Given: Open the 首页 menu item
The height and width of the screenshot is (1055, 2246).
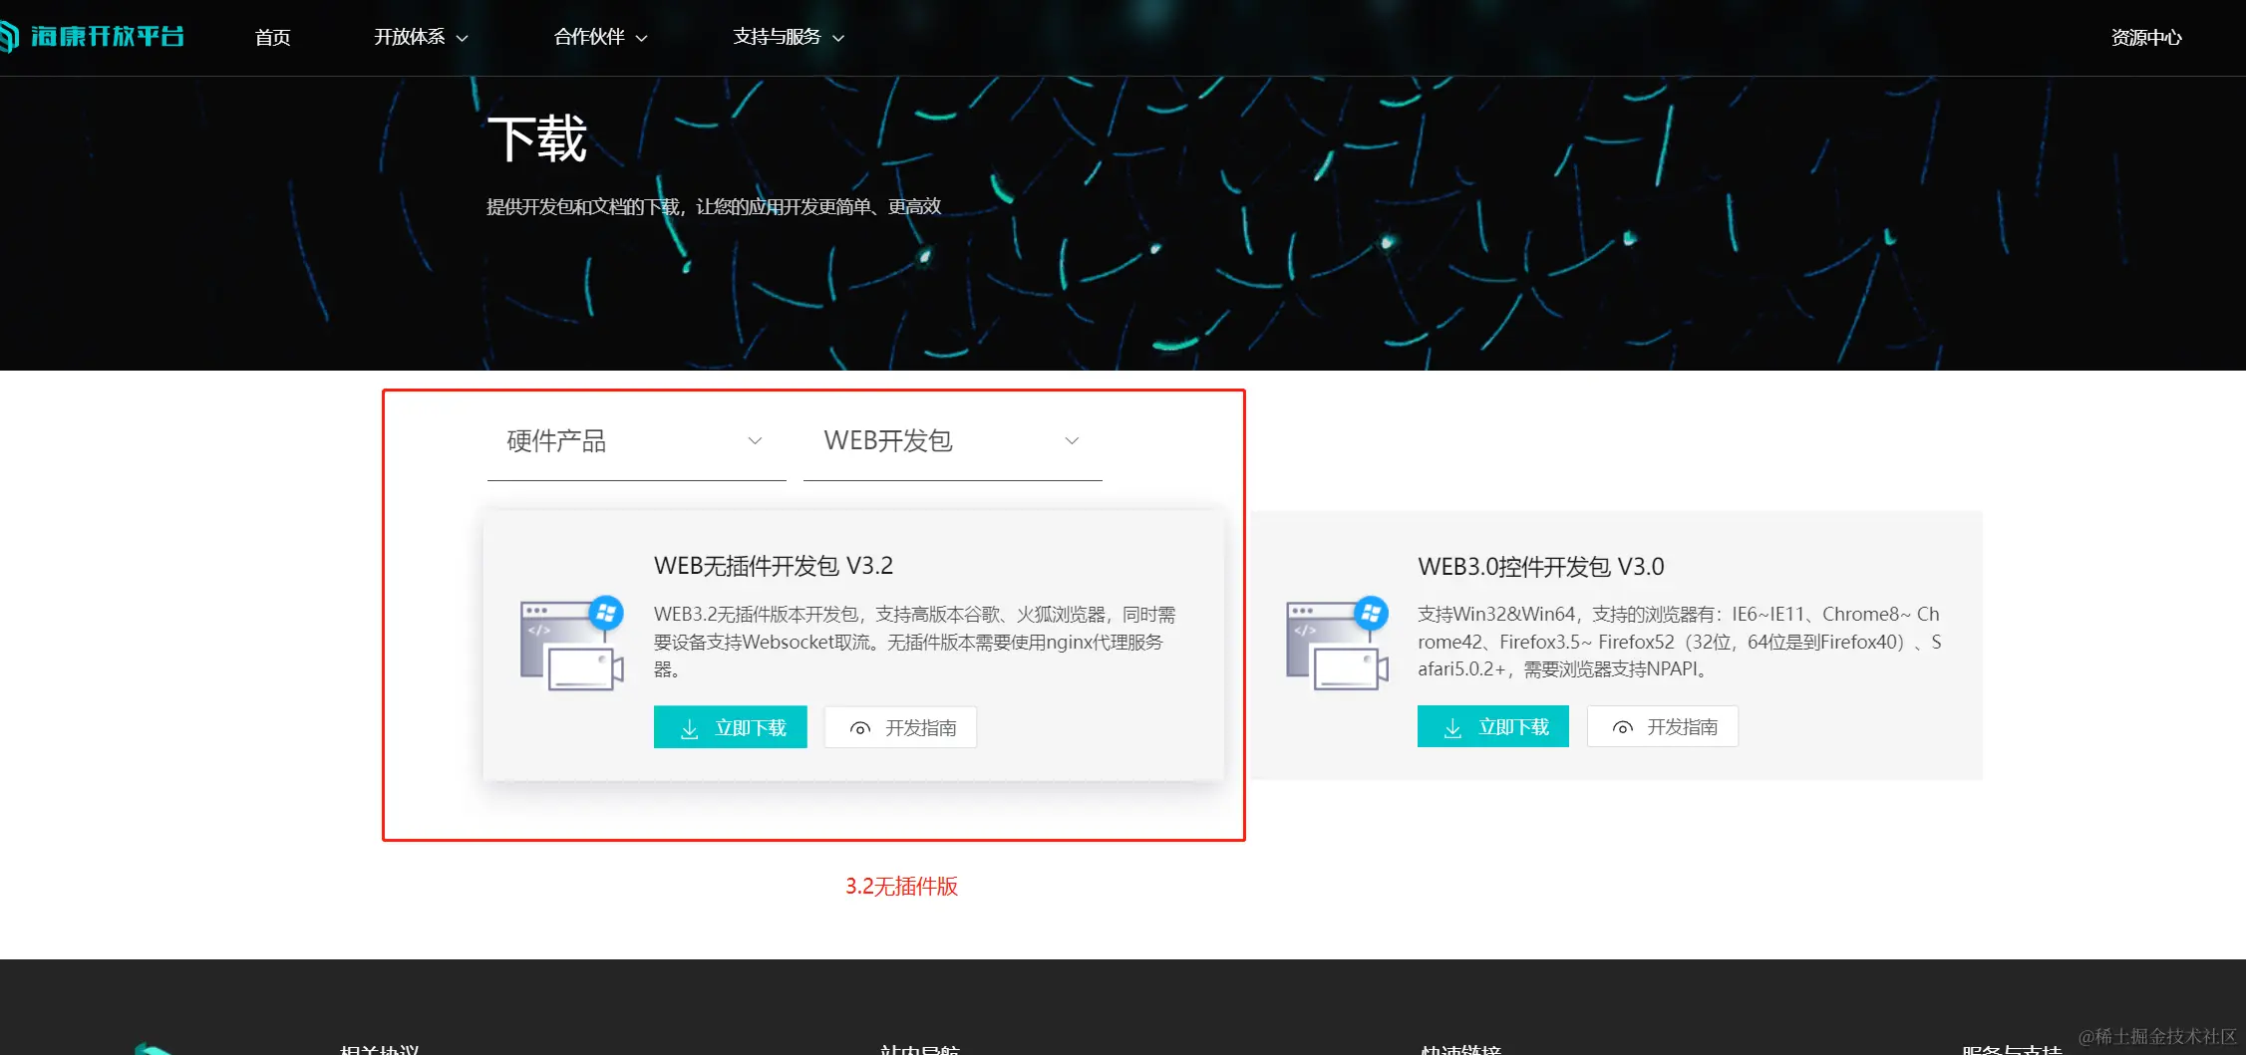Looking at the screenshot, I should tap(272, 38).
